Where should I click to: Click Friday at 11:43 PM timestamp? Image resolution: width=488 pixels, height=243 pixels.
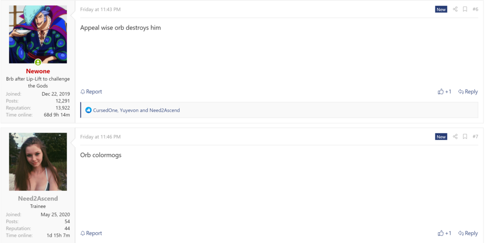pos(101,9)
